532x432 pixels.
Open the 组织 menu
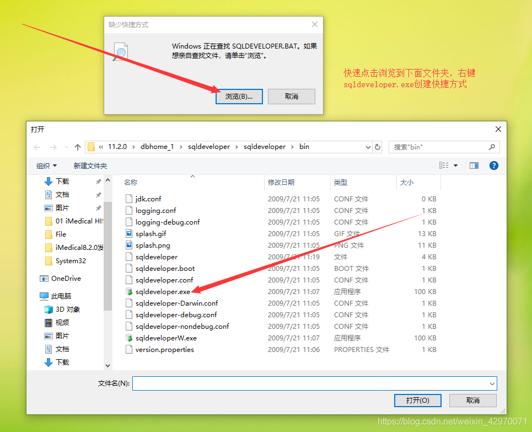coord(46,166)
